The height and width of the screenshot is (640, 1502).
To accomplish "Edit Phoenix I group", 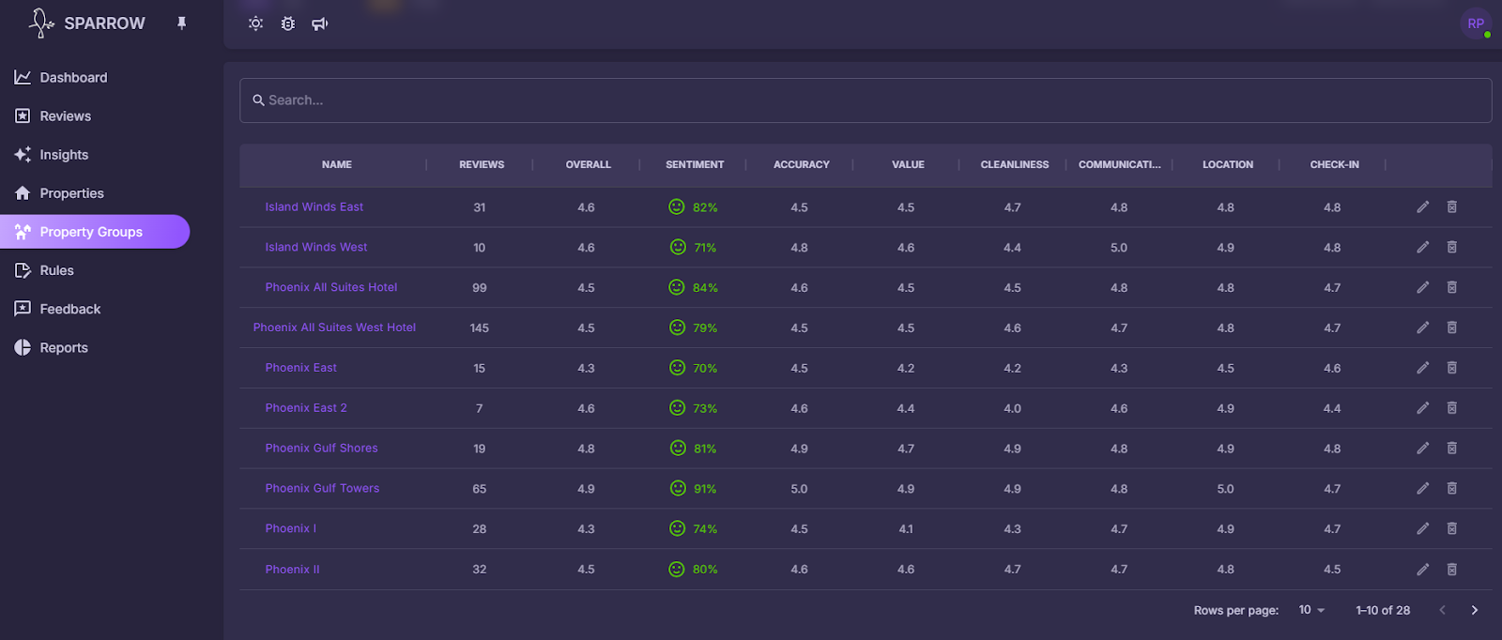I will [1423, 528].
